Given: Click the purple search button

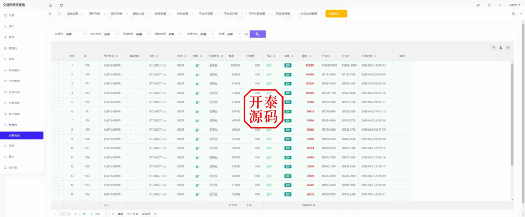Looking at the screenshot, I should 257,34.
